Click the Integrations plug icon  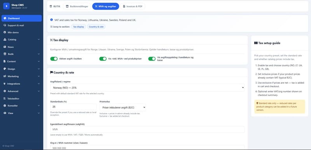pyautogui.click(x=5, y=84)
